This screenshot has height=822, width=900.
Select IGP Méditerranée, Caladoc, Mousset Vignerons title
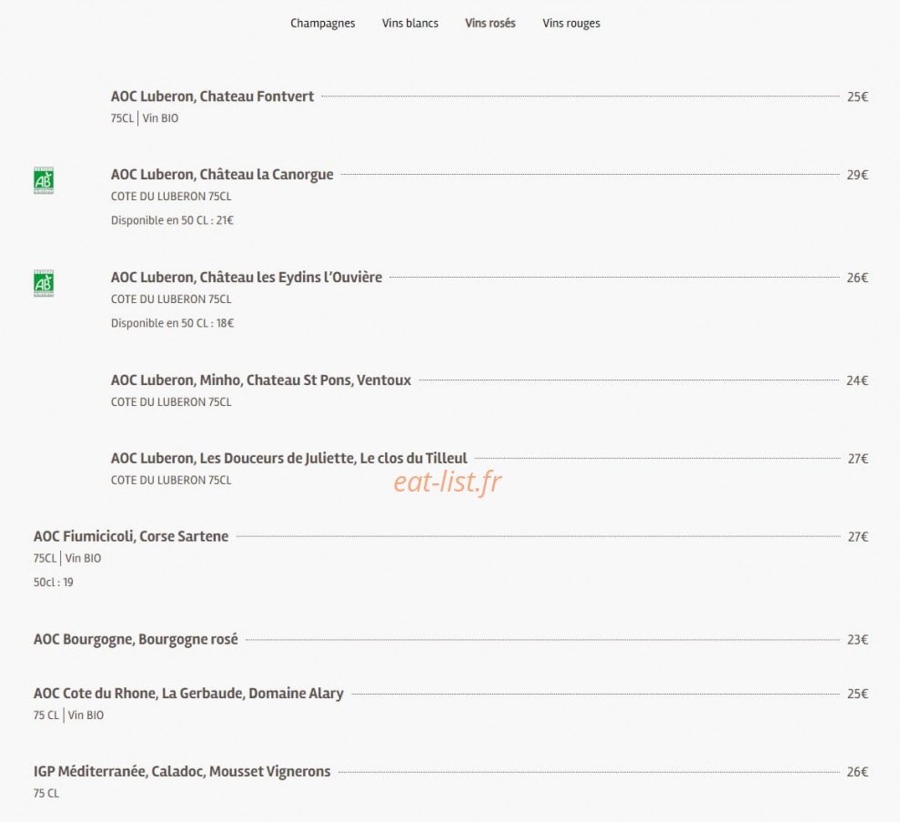(182, 772)
